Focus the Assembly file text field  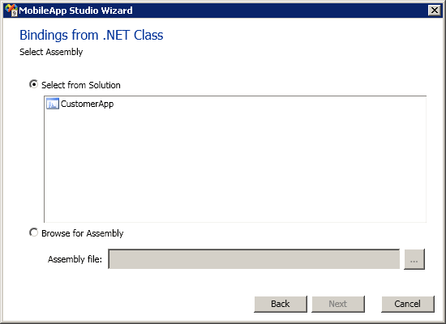(254, 259)
